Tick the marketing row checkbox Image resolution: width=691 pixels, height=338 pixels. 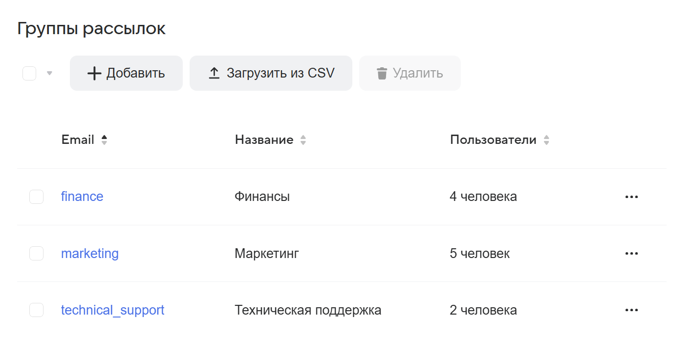[x=37, y=254]
